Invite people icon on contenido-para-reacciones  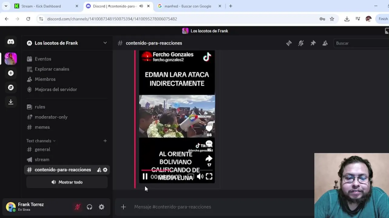[x=99, y=170]
